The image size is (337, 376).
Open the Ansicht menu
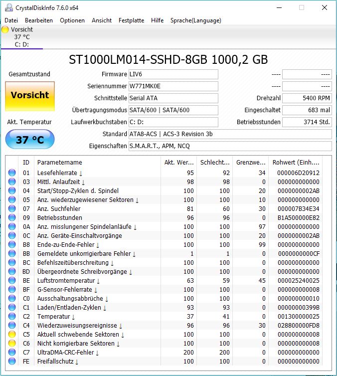102,20
